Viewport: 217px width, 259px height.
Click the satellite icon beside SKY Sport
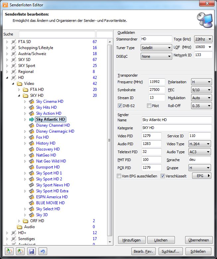click(x=13, y=66)
